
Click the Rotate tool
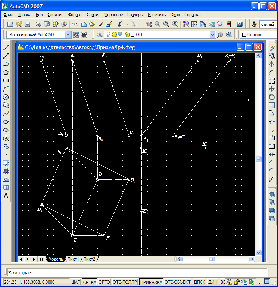272,97
